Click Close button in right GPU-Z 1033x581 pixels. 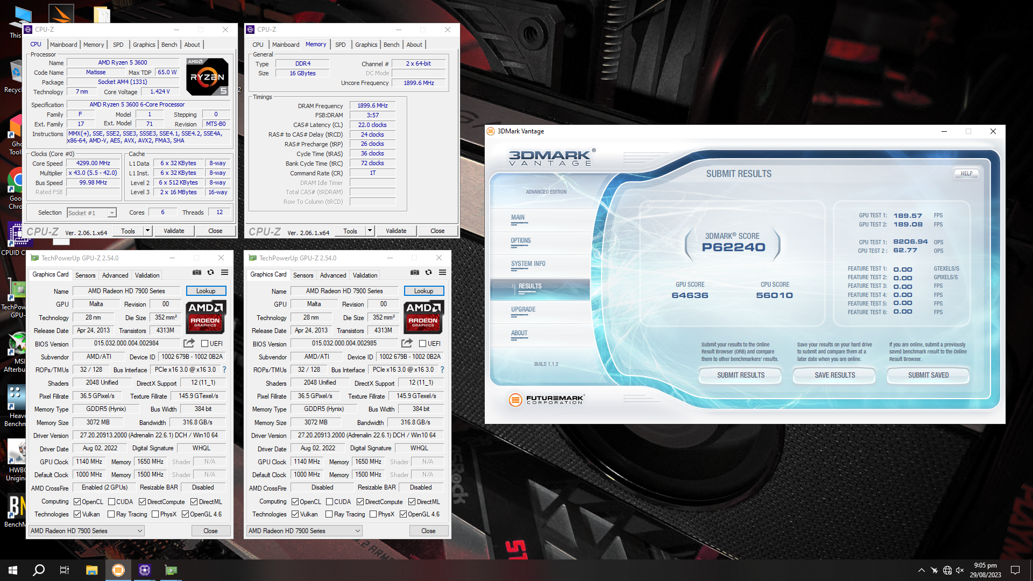click(428, 531)
